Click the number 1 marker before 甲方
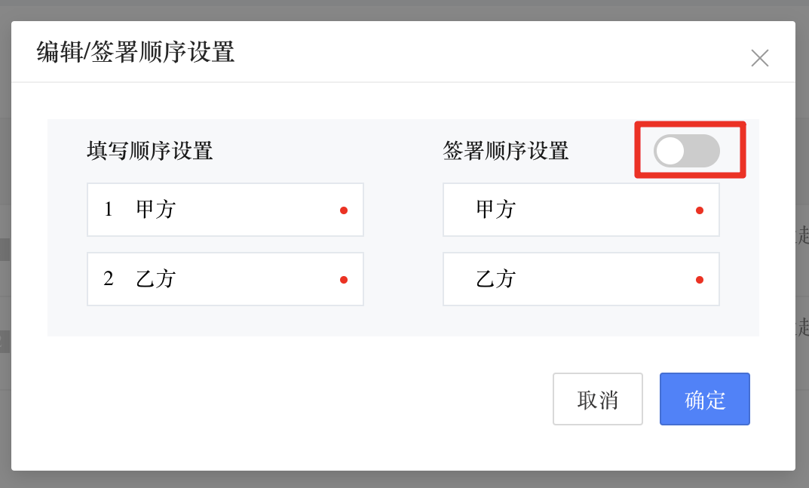Screen dimensions: 809x488 pos(108,210)
